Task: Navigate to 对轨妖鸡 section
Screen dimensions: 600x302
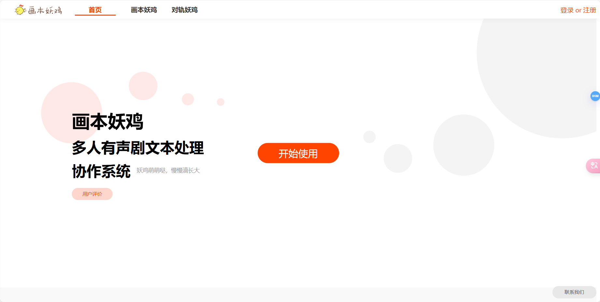Action: click(x=184, y=10)
